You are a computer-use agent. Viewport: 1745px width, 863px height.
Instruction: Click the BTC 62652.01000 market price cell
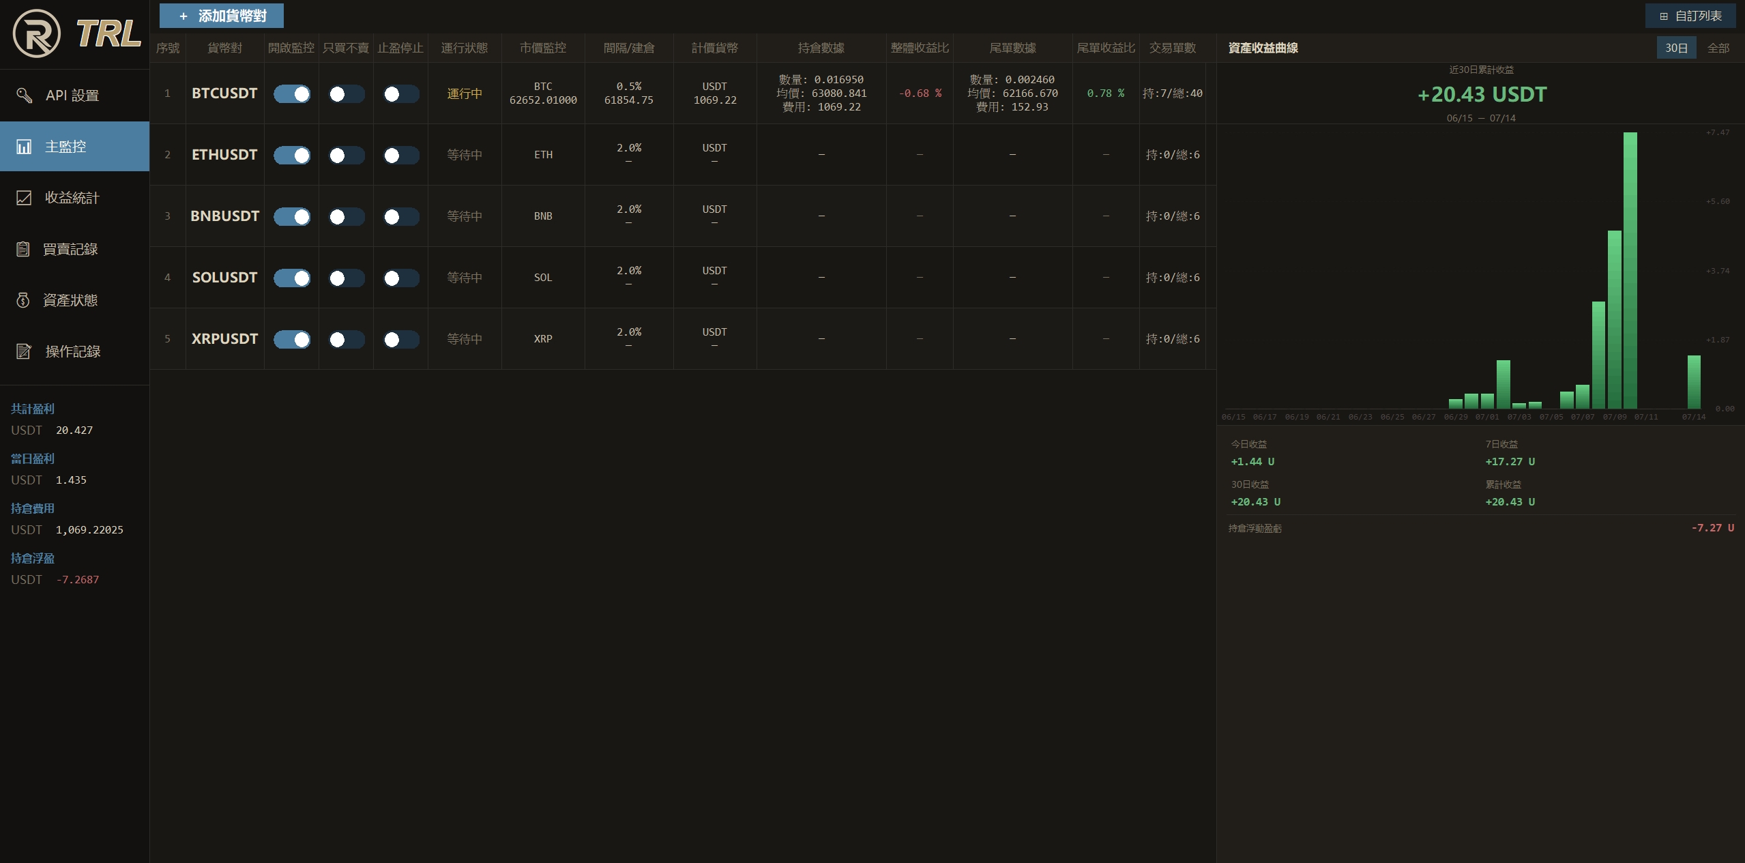coord(543,93)
